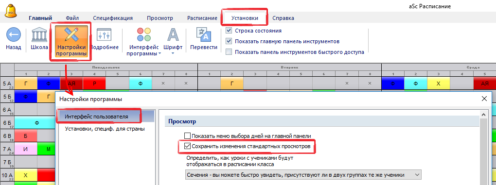This screenshot has width=496, height=185.
Task: Click the aSc bell application icon
Action: tap(10, 10)
